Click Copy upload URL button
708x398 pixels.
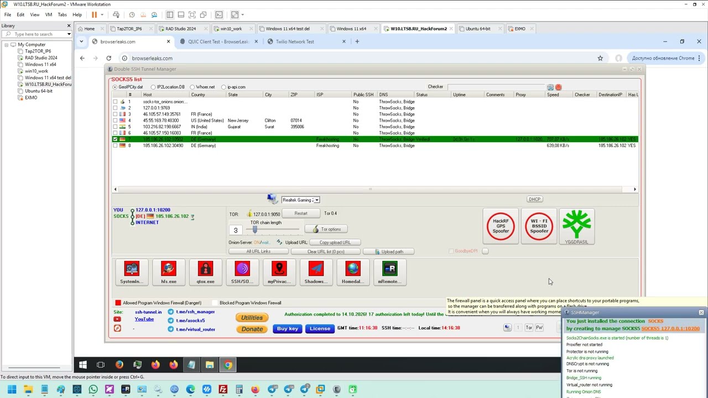click(x=335, y=243)
